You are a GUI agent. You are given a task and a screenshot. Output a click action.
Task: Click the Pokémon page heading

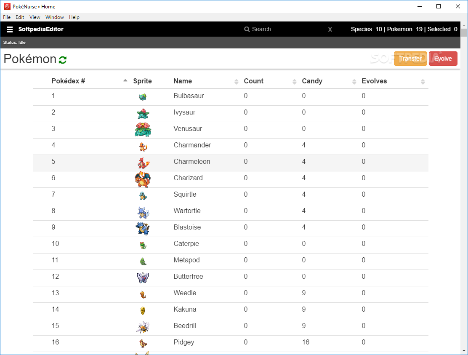(30, 59)
